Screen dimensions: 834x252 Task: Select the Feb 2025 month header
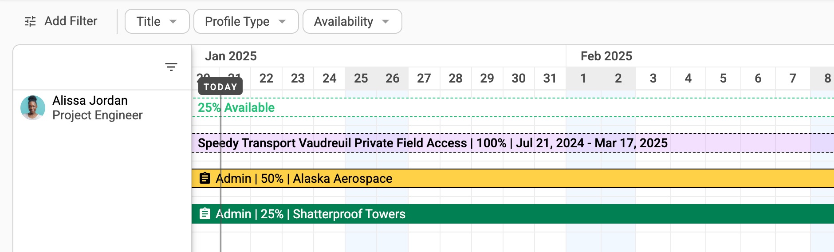(x=606, y=56)
